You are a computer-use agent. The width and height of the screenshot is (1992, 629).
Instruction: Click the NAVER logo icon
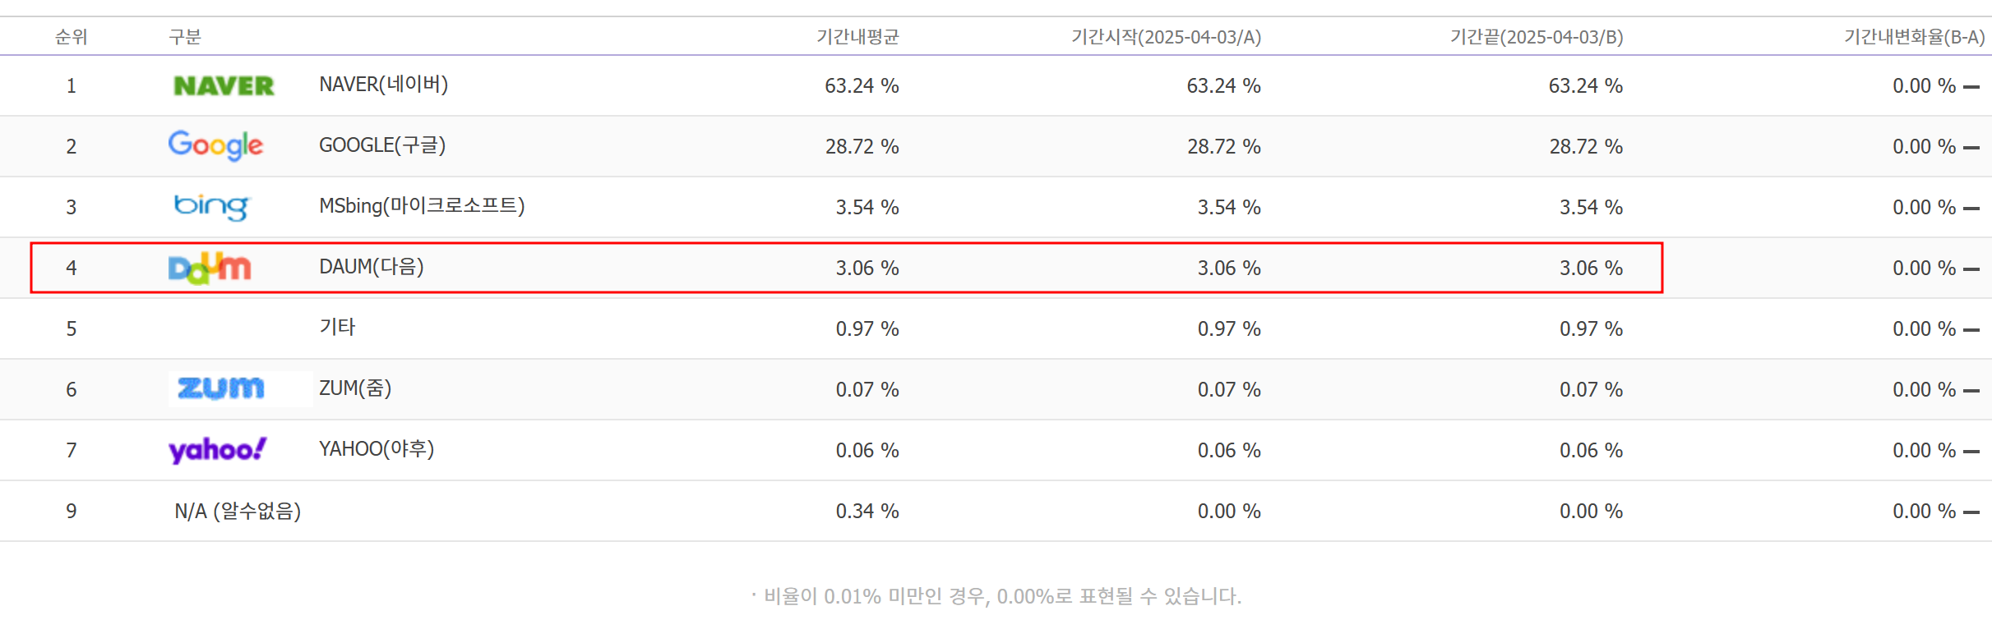(x=224, y=85)
